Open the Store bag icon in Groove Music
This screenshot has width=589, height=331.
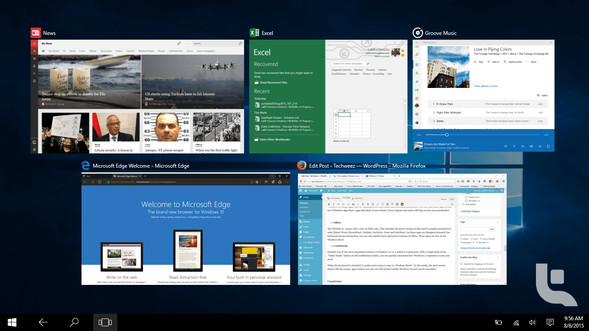tap(417, 123)
